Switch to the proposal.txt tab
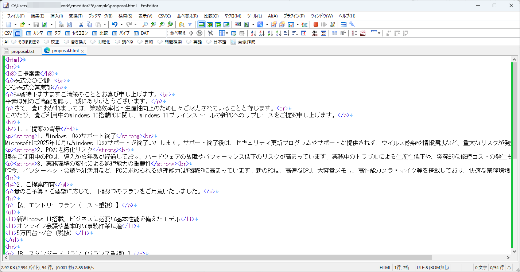This screenshot has height=272, width=520. coord(22,51)
